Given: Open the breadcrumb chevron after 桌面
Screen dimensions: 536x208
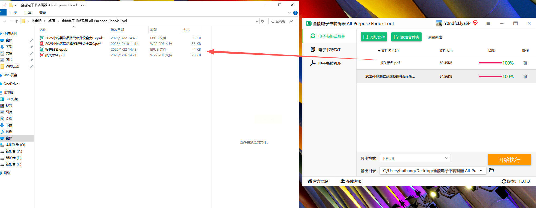Looking at the screenshot, I should (58, 21).
